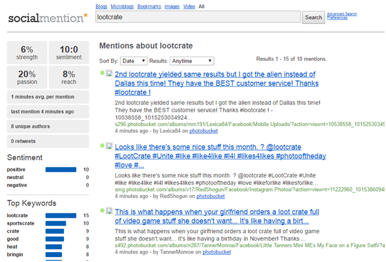Click the socialmention logo
Viewport: 386px width, 262px height.
point(48,18)
